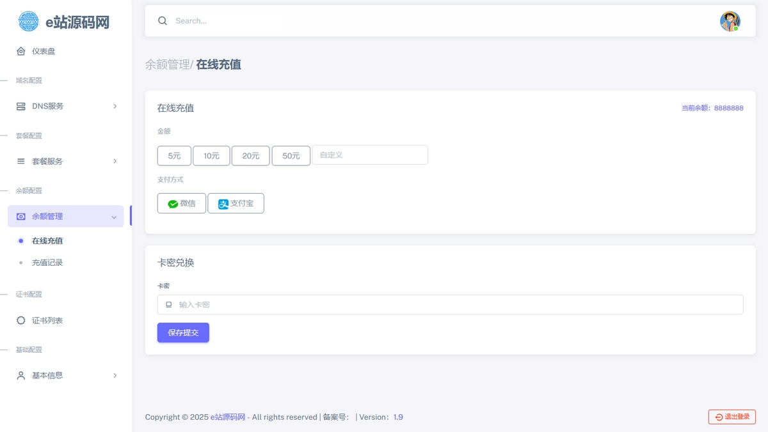Open the 充值记录 submenu item
This screenshot has height=432, width=768.
pos(47,263)
